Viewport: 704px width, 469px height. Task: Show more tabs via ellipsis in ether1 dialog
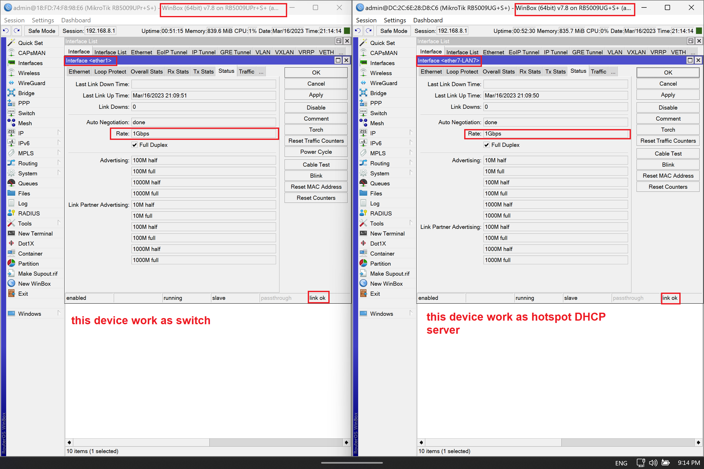[x=261, y=72]
